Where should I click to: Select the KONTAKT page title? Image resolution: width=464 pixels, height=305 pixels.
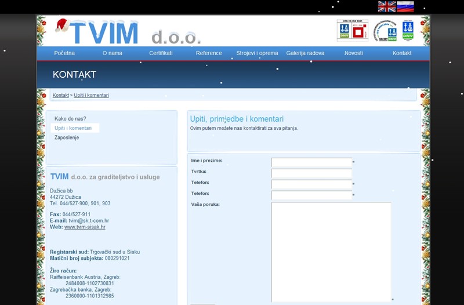[x=75, y=75]
